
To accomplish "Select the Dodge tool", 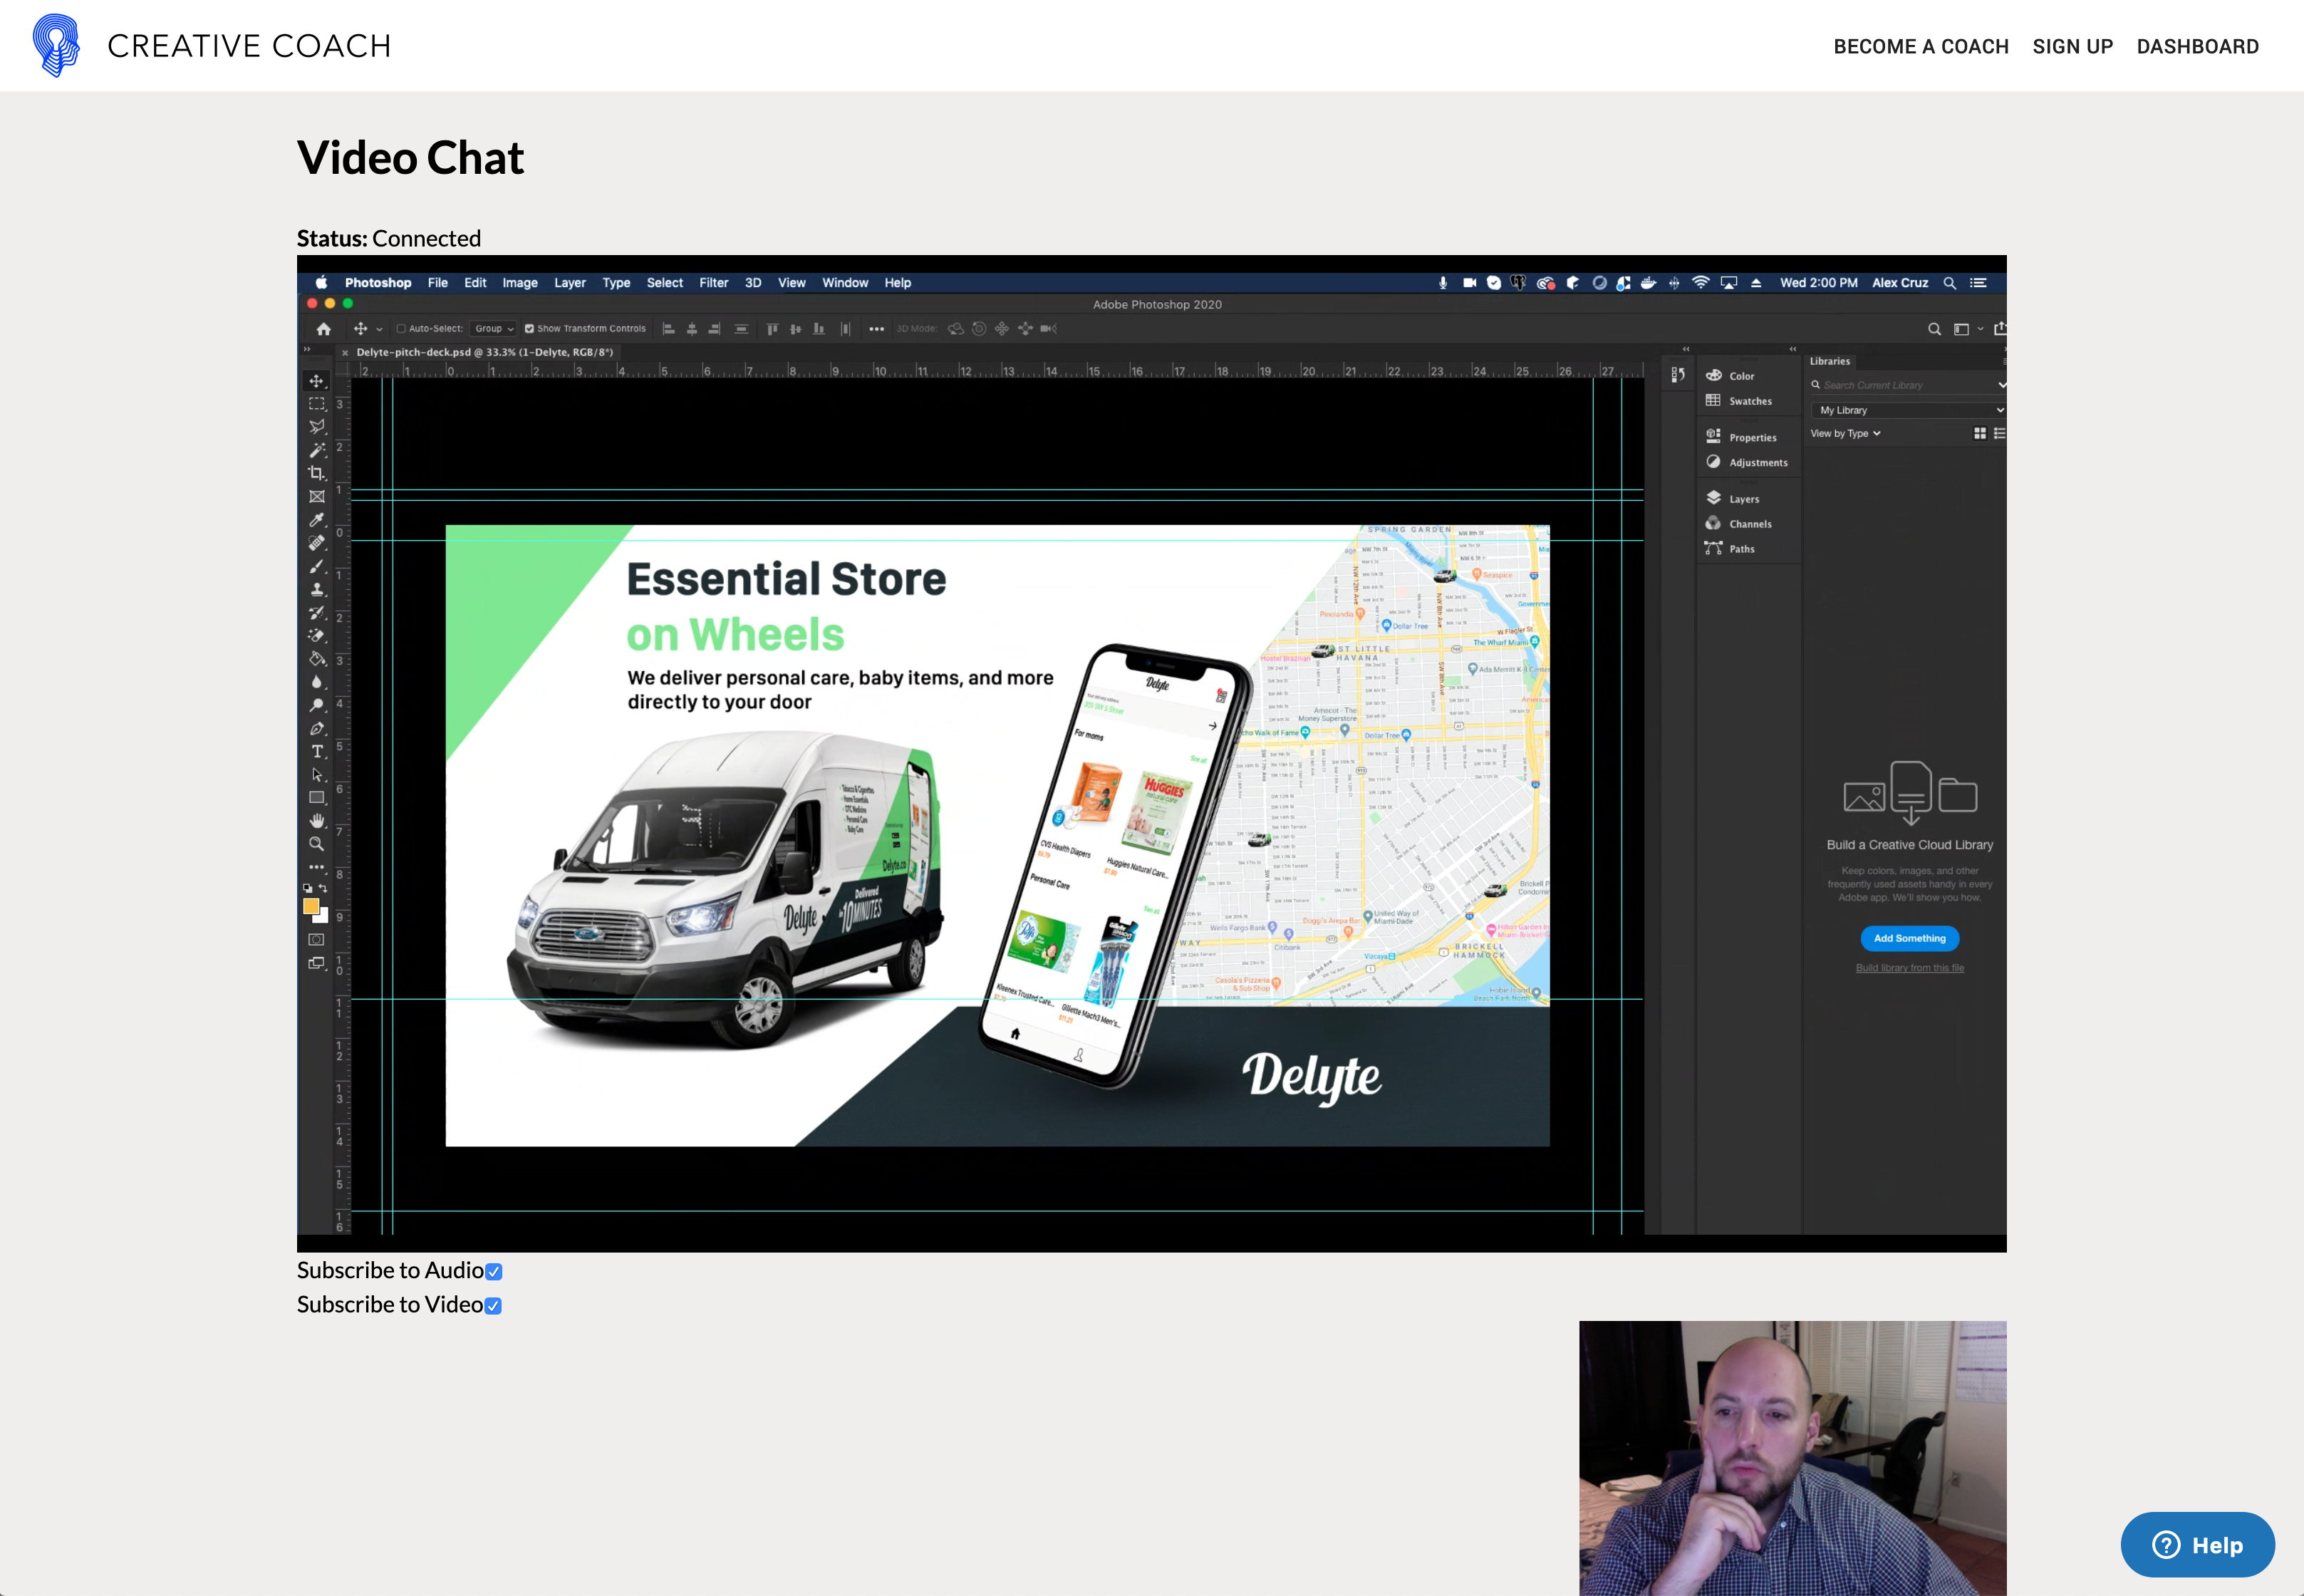I will pos(316,705).
